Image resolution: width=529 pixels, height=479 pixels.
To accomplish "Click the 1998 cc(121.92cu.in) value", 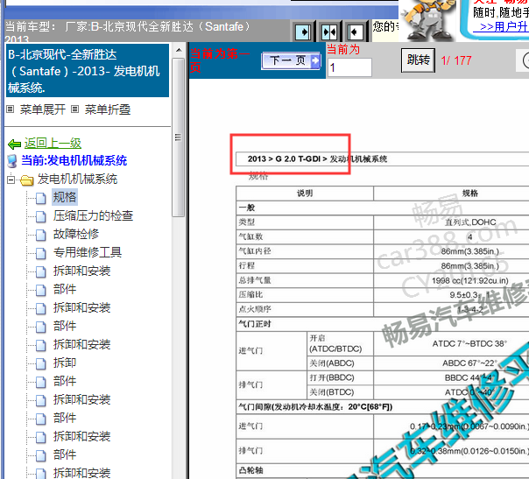I will click(470, 280).
